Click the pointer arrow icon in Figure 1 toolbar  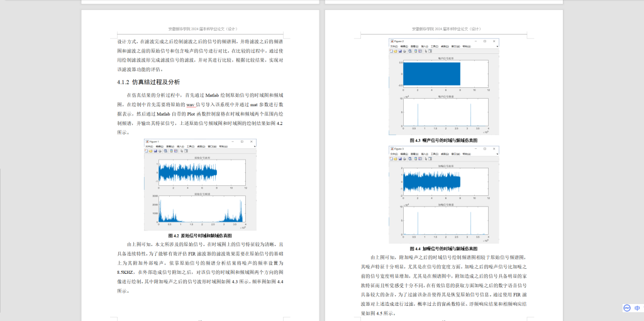click(182, 151)
